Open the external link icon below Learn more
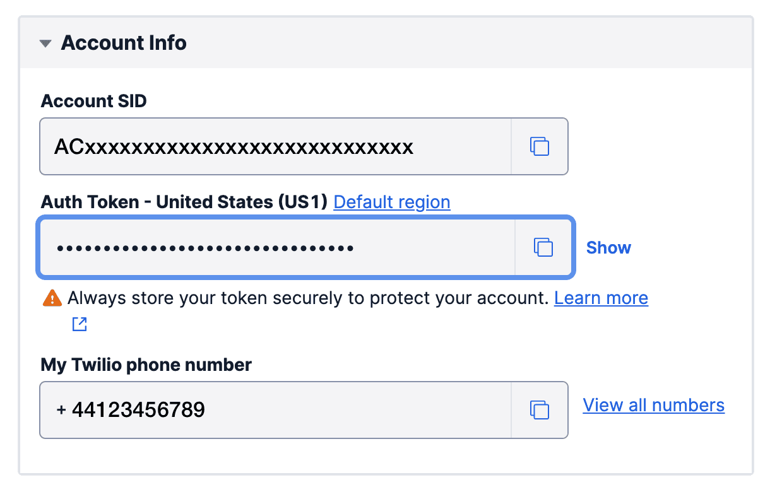Screen dimensions: 770x492 pyautogui.click(x=80, y=324)
